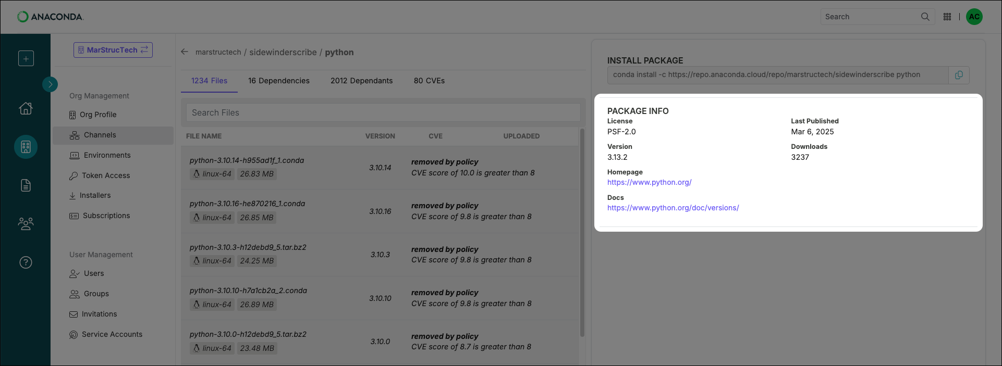Click the 24.25 MB size tag
The width and height of the screenshot is (1002, 366).
tap(257, 261)
